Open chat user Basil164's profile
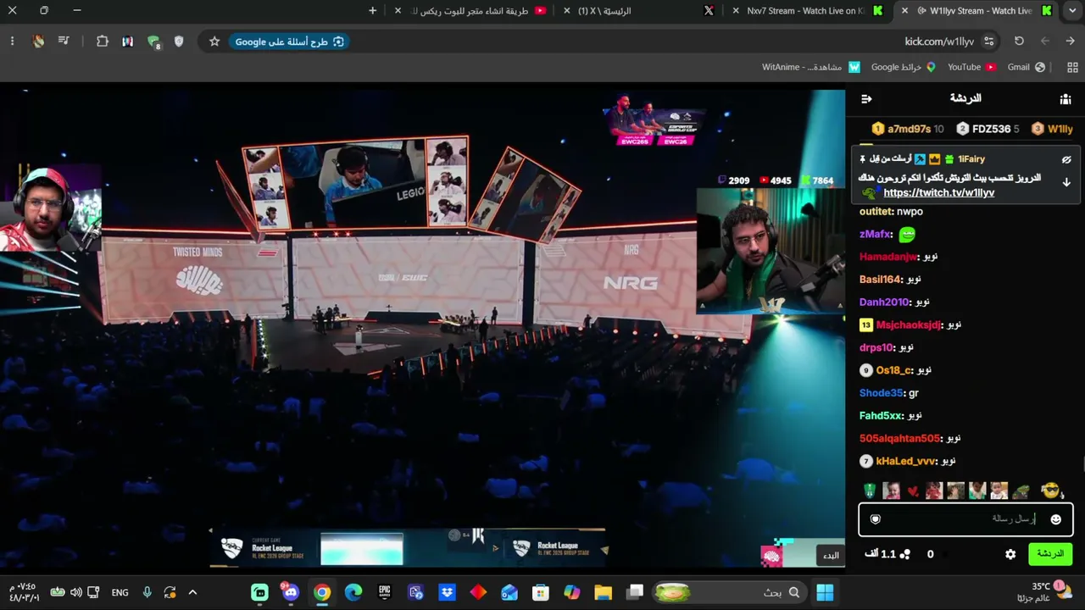 (x=880, y=280)
